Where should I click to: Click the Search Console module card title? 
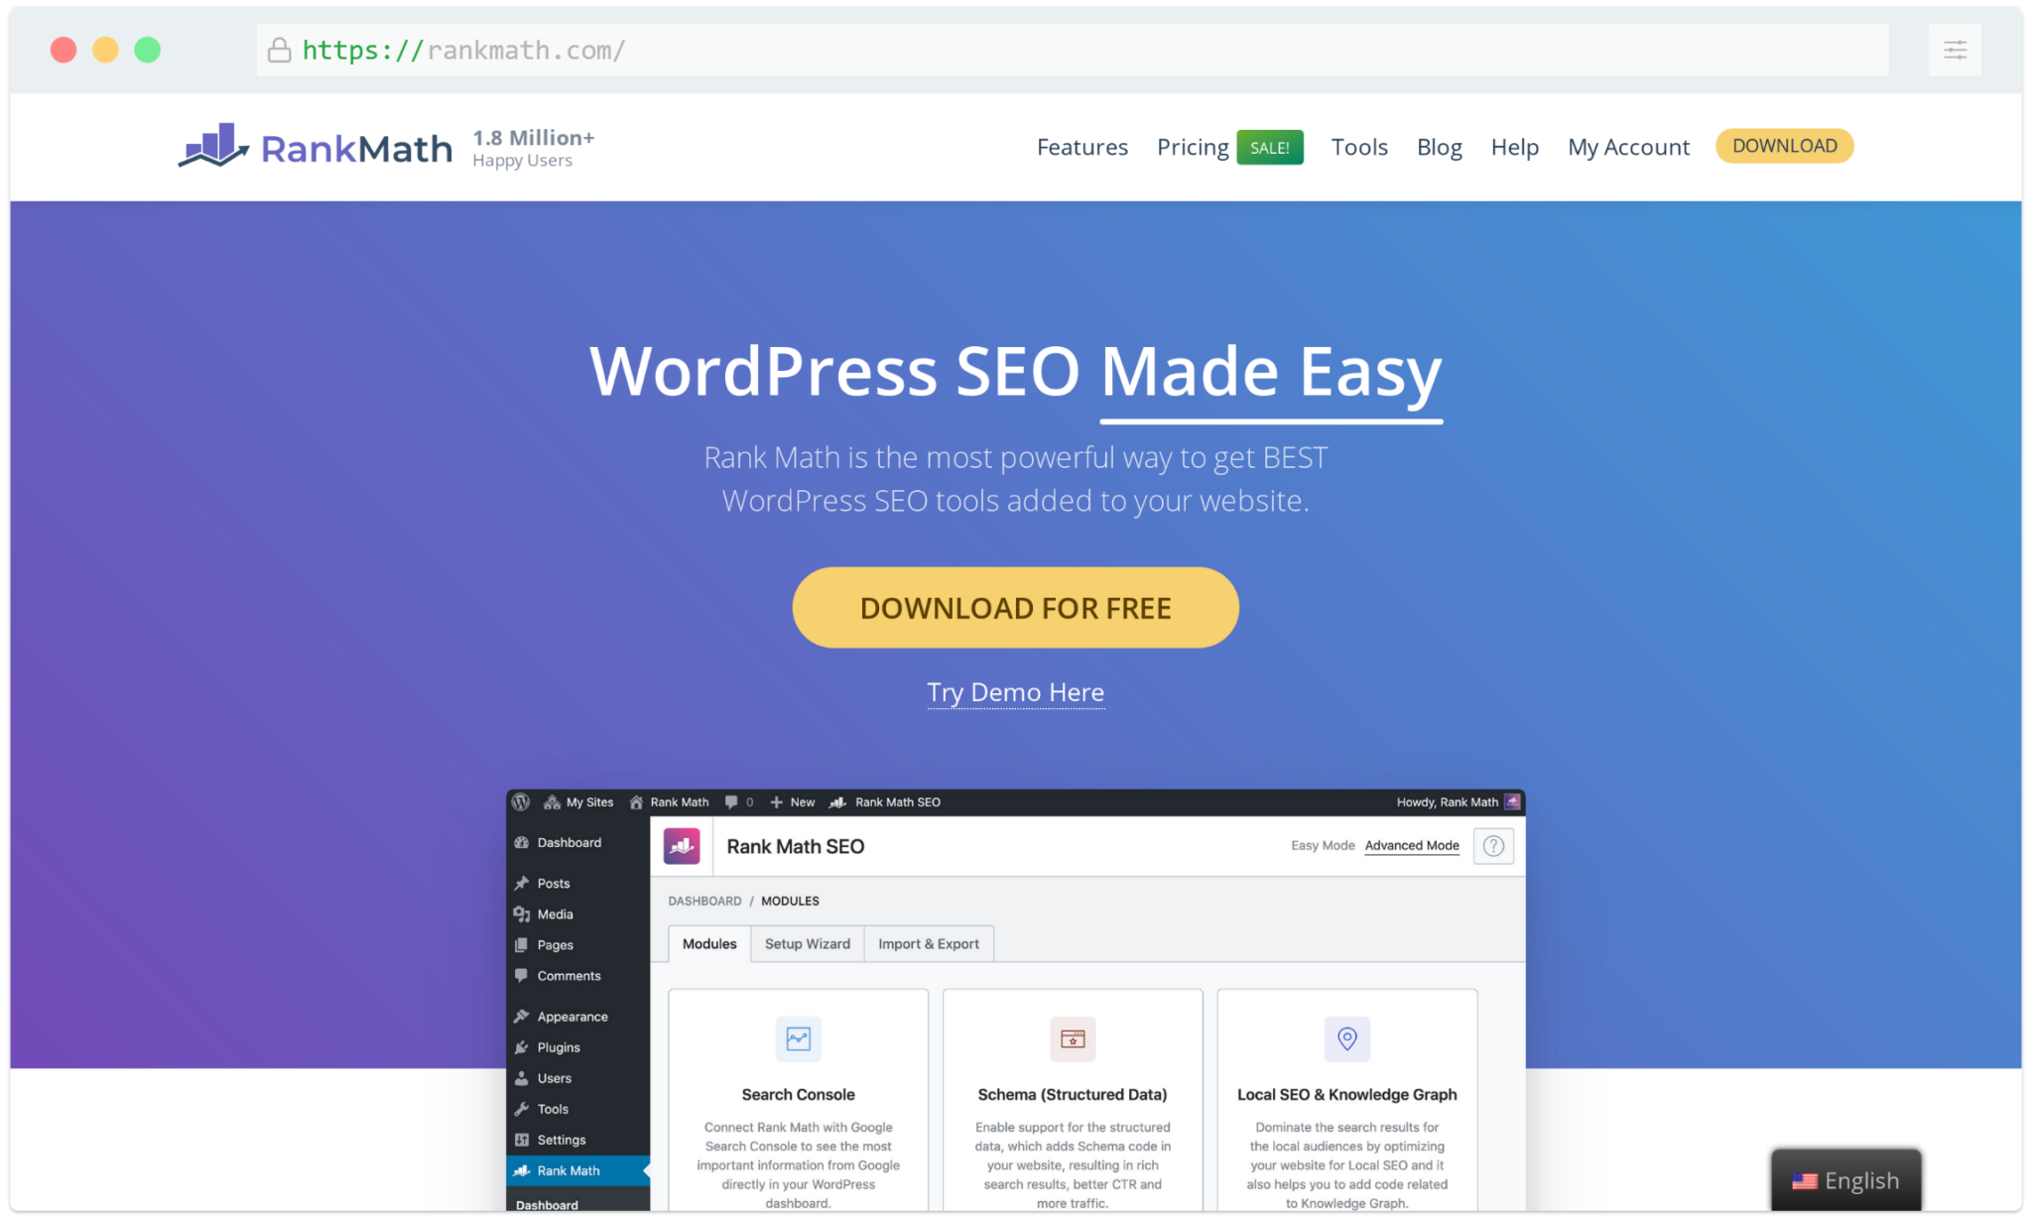(798, 1094)
